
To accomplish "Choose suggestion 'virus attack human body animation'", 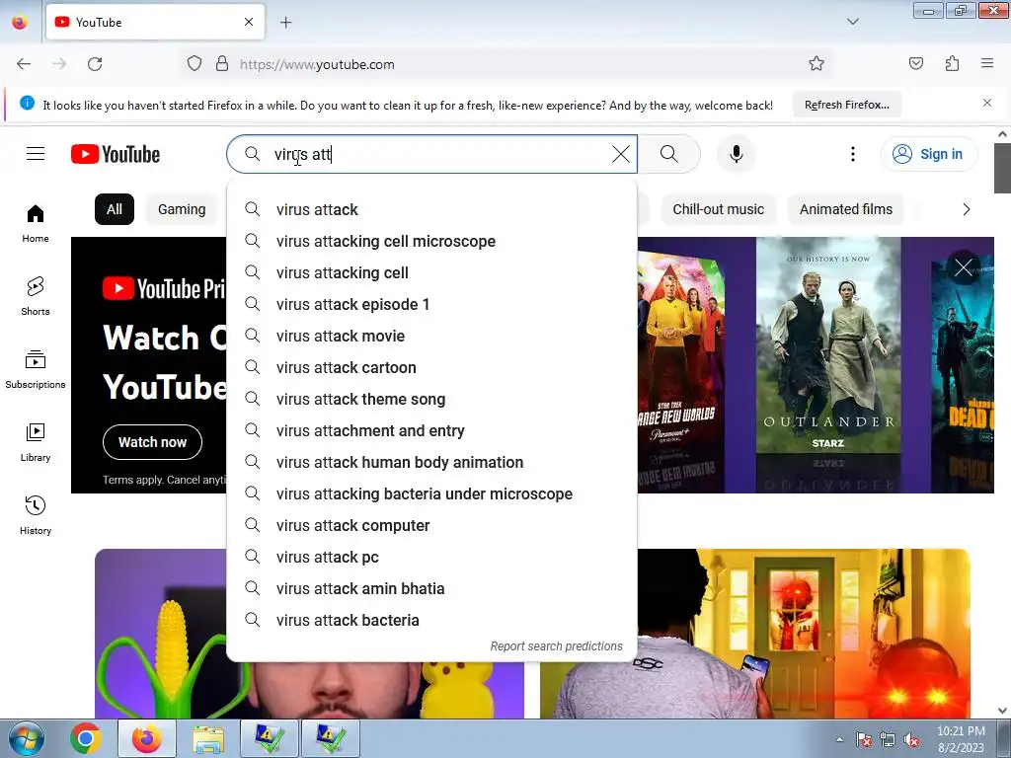I will click(432, 462).
